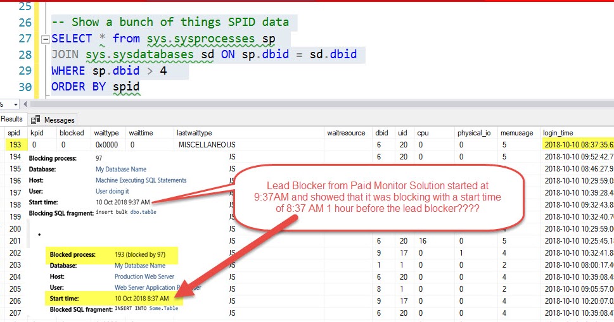Select spid cell 207
The image size is (614, 322).
click(15, 313)
